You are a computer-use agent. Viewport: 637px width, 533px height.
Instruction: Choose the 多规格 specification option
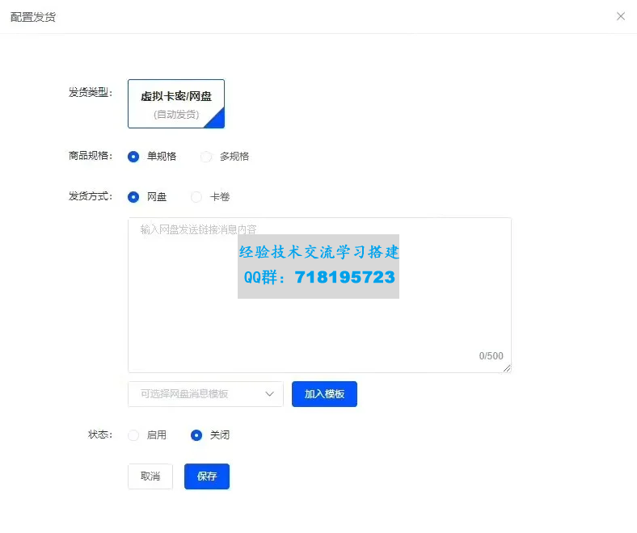pyautogui.click(x=206, y=157)
